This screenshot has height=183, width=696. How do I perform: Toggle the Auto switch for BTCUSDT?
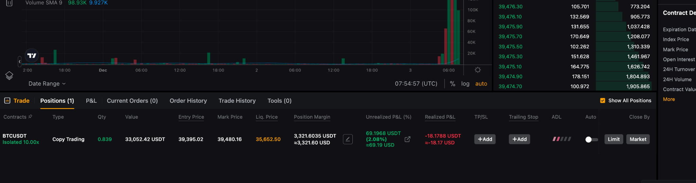[x=592, y=139]
